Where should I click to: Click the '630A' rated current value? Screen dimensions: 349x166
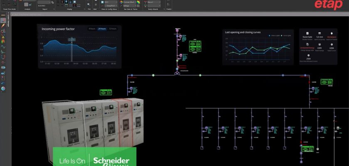332,48
